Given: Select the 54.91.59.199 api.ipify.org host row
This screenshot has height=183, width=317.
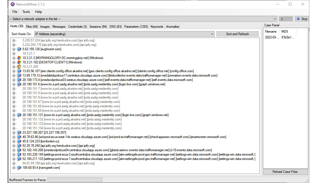Looking at the screenshot, I should click(x=58, y=163).
